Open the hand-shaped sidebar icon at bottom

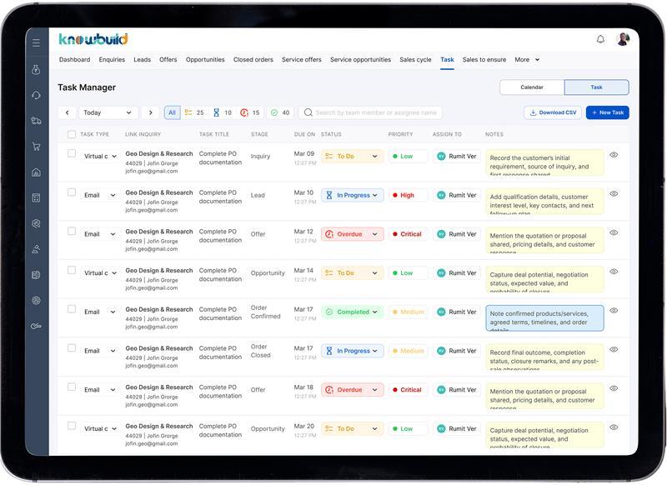click(x=36, y=326)
